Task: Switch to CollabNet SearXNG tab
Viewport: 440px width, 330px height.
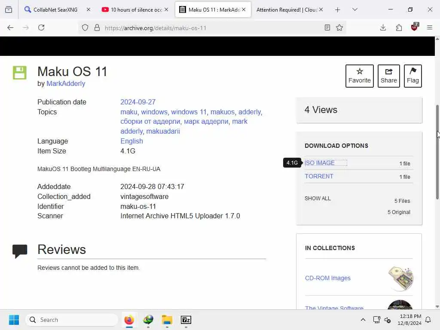Action: [x=55, y=9]
